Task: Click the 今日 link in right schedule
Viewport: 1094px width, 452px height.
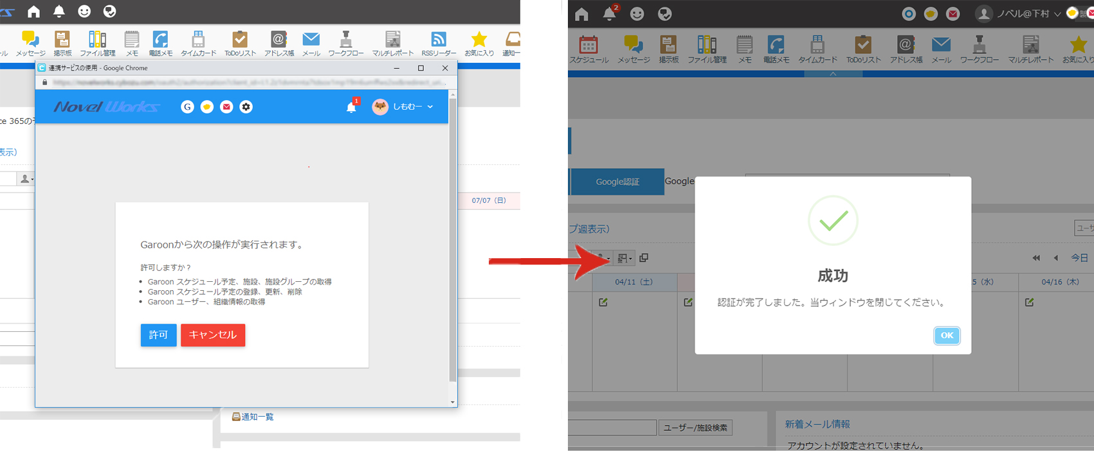Action: pos(1079,258)
